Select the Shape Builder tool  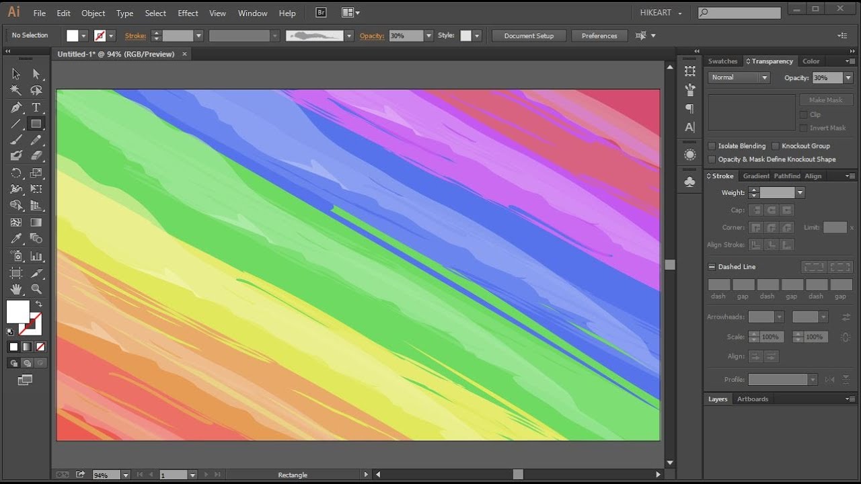click(16, 206)
